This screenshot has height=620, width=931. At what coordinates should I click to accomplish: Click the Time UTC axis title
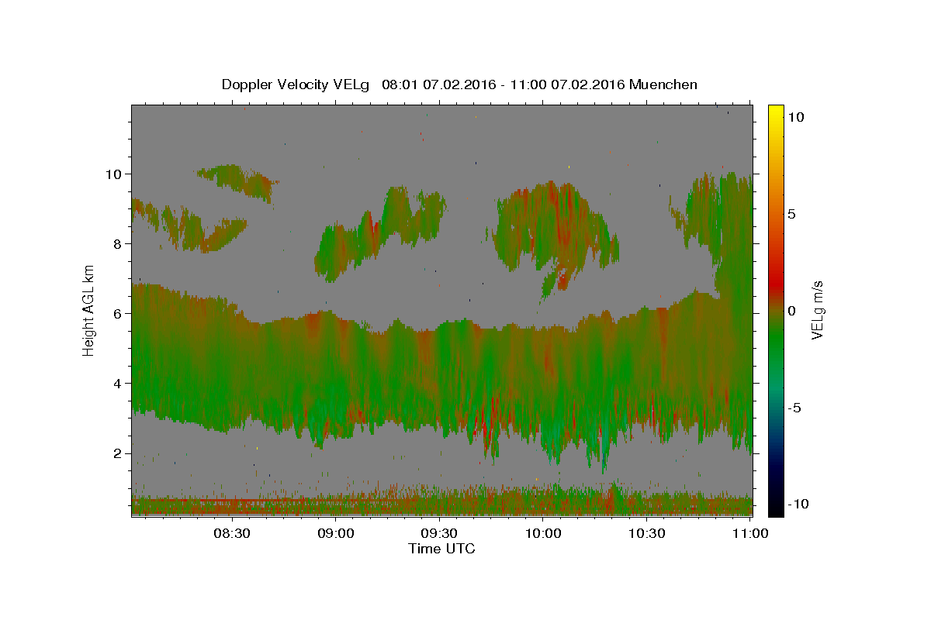(441, 549)
